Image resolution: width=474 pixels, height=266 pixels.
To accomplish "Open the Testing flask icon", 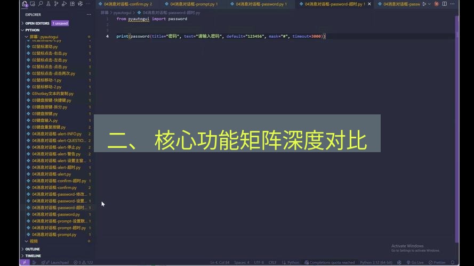I will (49, 4).
